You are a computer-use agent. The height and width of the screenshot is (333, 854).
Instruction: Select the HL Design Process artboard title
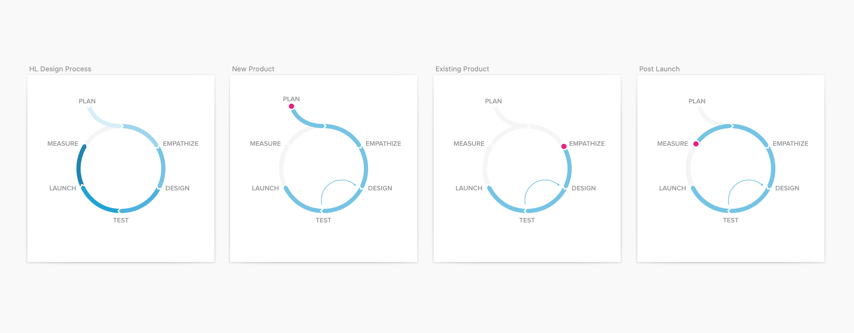[x=60, y=69]
